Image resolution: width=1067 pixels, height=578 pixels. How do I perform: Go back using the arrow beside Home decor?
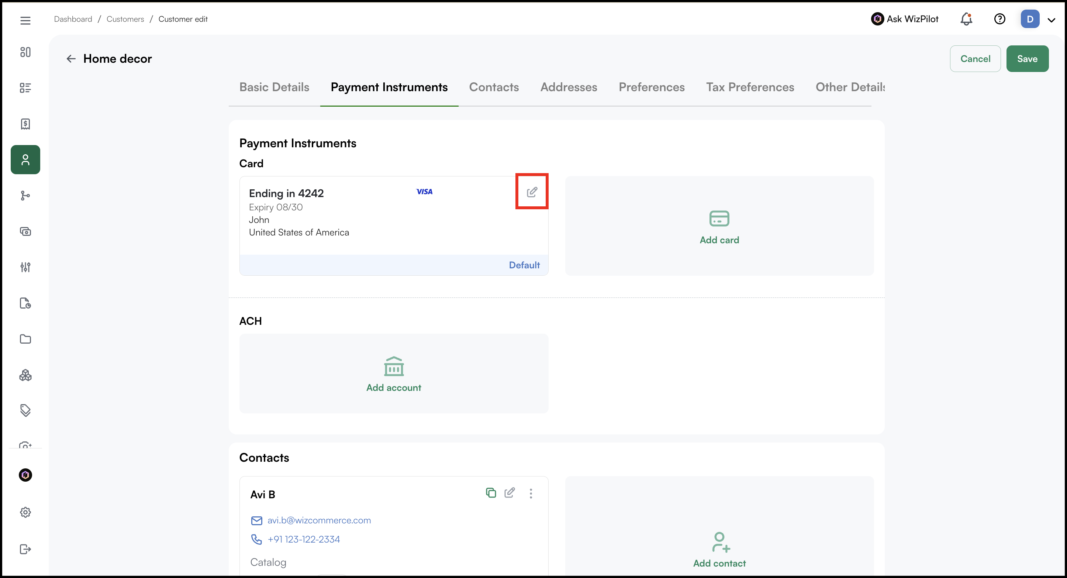(x=71, y=59)
